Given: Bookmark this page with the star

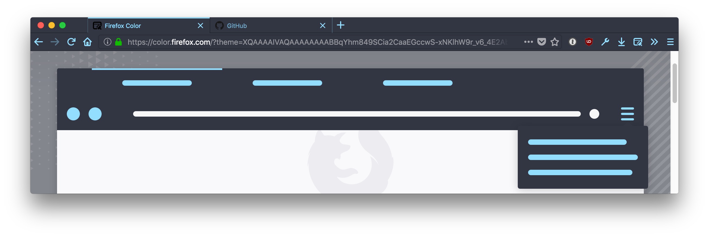Looking at the screenshot, I should [x=555, y=42].
